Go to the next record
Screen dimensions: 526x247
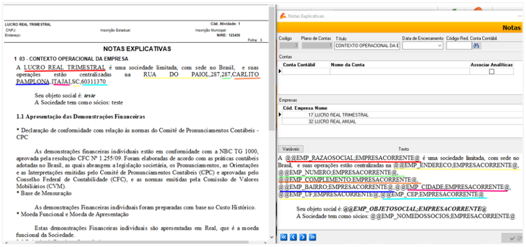tap(303, 237)
